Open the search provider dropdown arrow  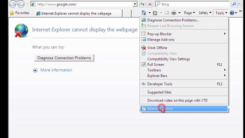point(239,4)
